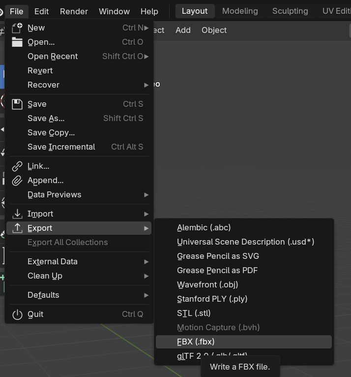This screenshot has height=377, width=351.
Task: Switch to the Layout workspace tab
Action: click(x=195, y=11)
